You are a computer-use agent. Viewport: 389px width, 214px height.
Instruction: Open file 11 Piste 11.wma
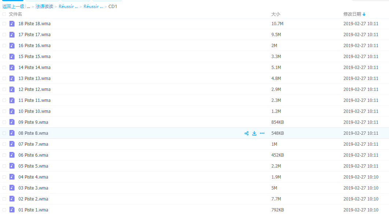tap(34, 100)
